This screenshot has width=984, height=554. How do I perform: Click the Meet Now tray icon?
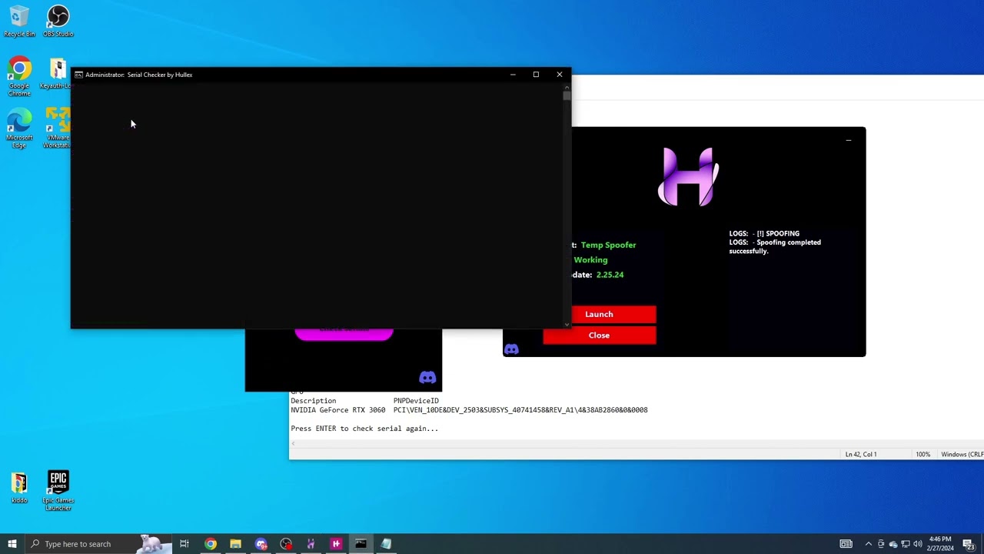881,544
